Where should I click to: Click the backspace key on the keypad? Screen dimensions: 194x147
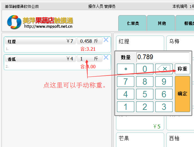[x=164, y=69]
